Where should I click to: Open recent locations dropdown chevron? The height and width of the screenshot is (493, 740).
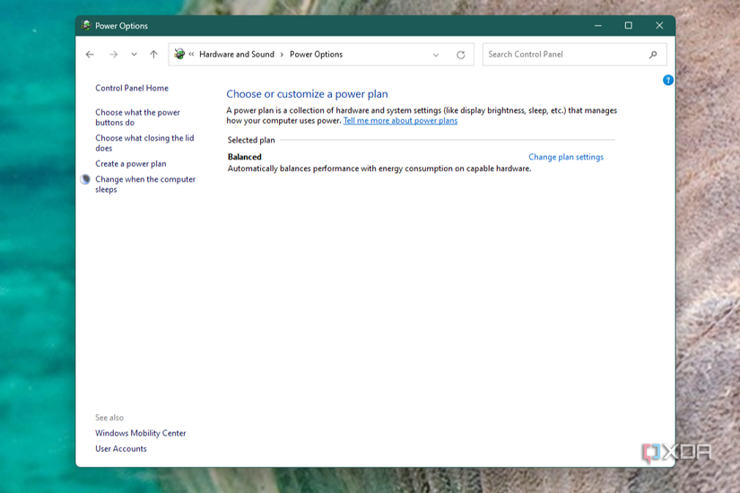point(134,55)
